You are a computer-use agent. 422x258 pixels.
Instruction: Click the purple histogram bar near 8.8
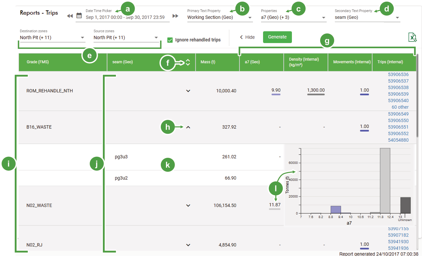(336, 209)
